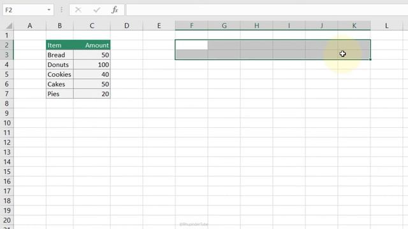Select row 1 header
This screenshot has height=229, width=408.
7,36
